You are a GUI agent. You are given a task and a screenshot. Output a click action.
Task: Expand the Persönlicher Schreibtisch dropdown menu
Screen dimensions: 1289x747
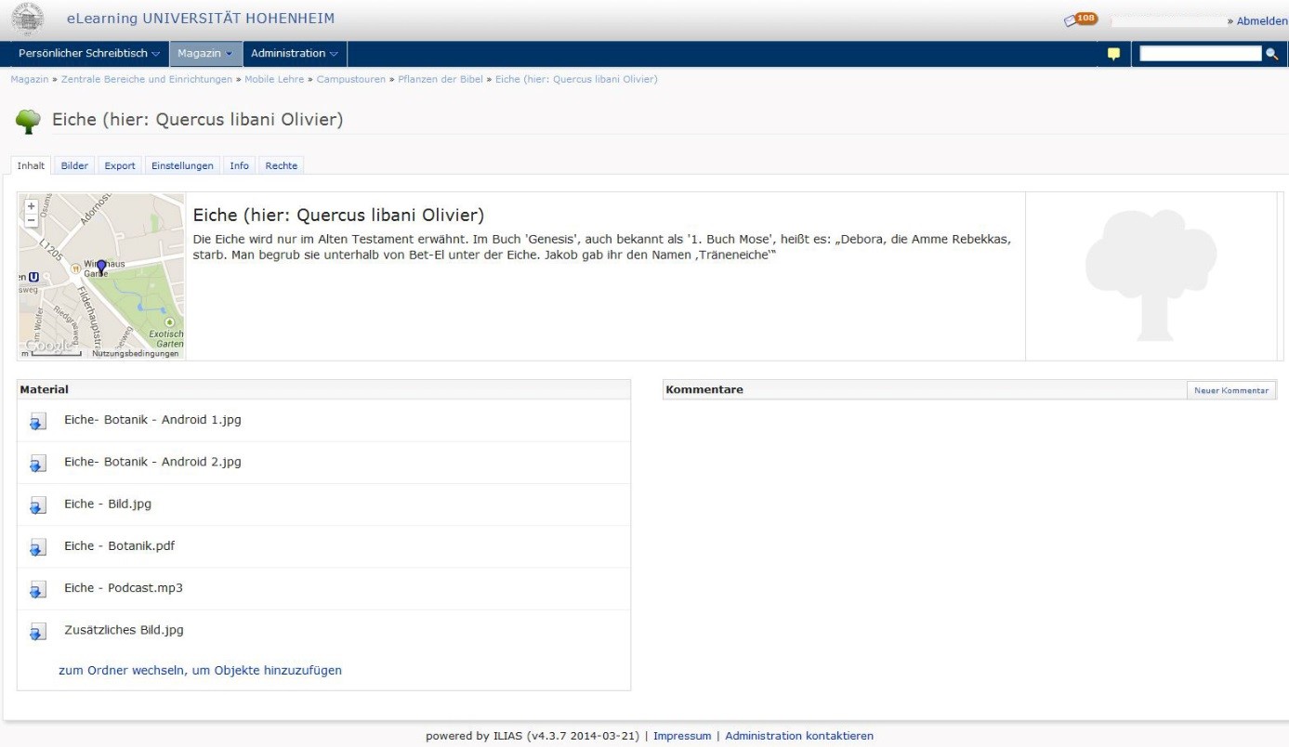pyautogui.click(x=88, y=54)
